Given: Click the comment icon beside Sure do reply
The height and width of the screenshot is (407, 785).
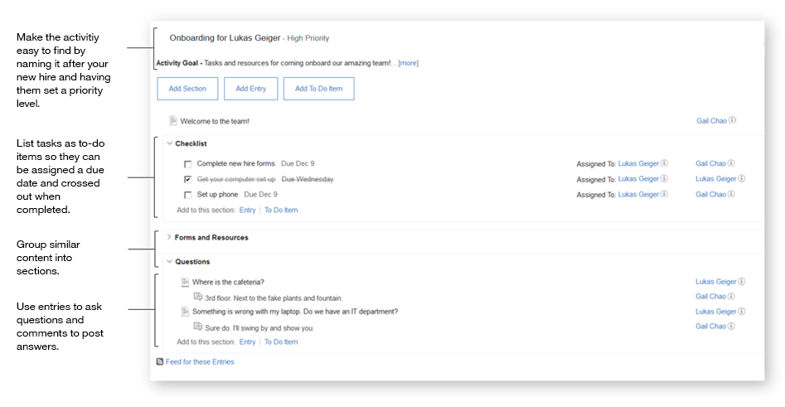Looking at the screenshot, I should 197,327.
